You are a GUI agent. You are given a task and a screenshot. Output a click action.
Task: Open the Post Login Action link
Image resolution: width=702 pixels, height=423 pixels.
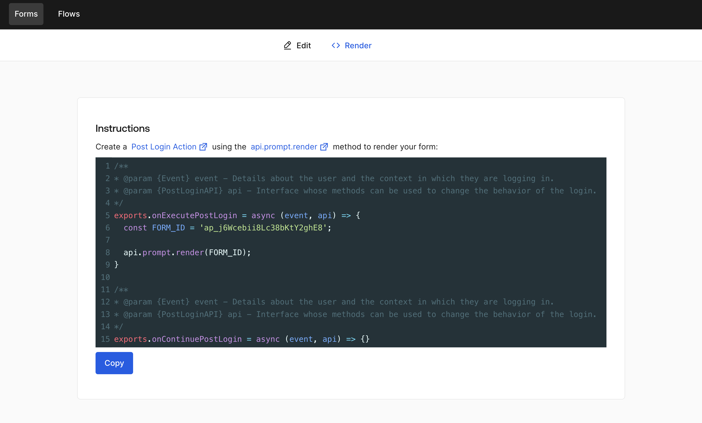(164, 147)
